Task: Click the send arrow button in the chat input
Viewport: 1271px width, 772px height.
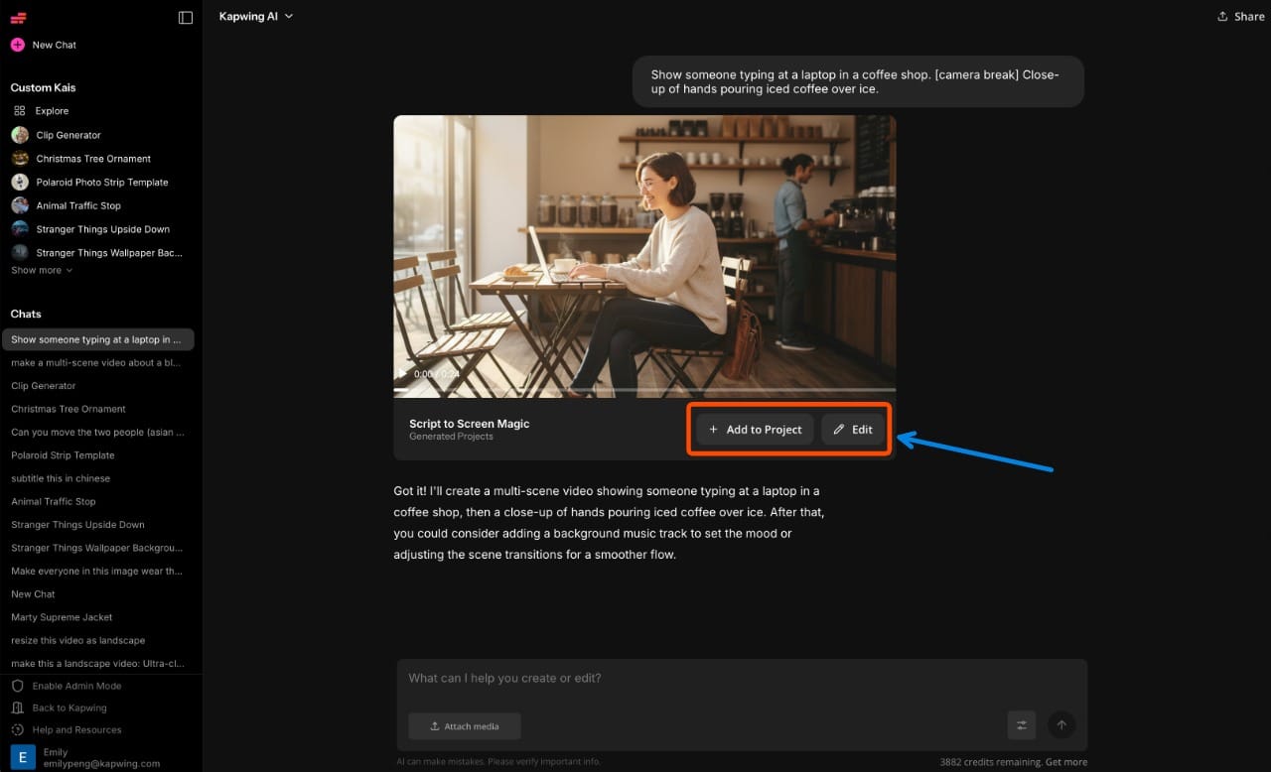Action: pos(1060,725)
